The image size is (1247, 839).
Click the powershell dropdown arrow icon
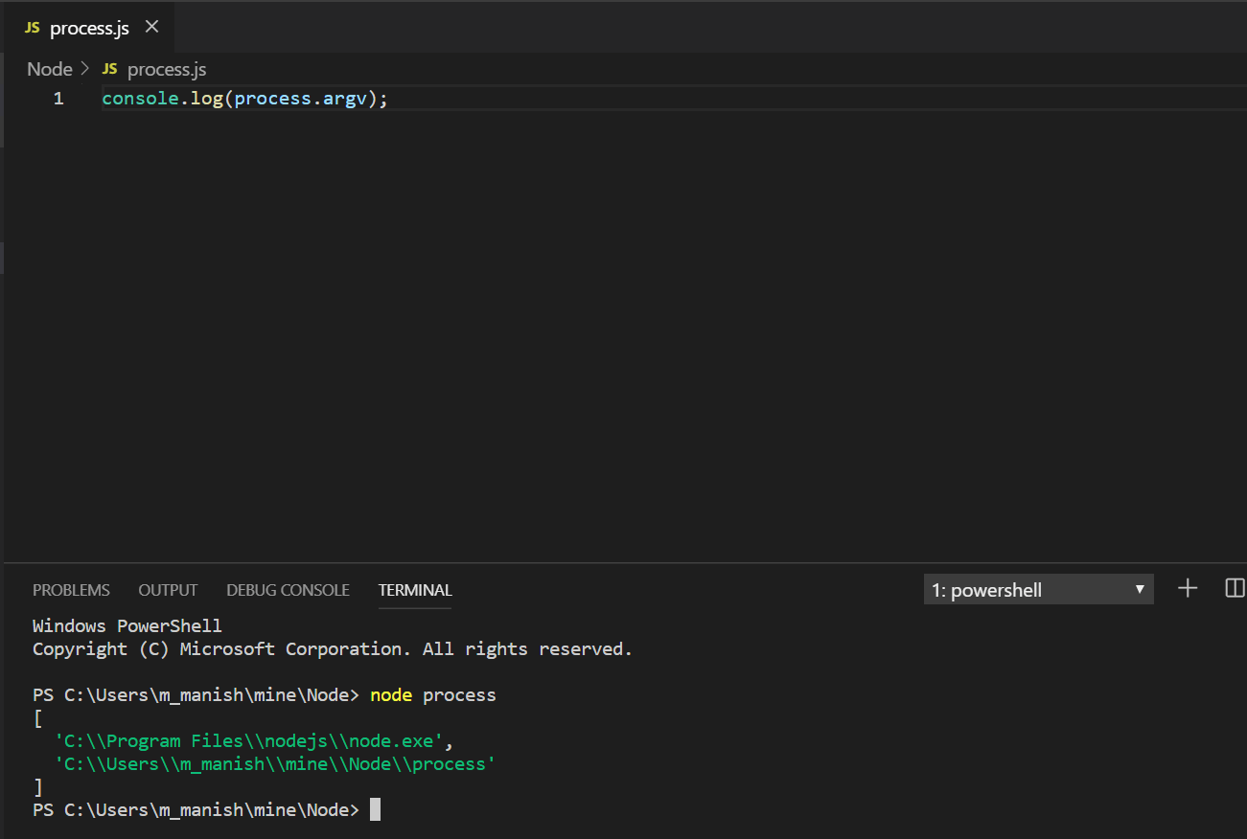[1140, 589]
